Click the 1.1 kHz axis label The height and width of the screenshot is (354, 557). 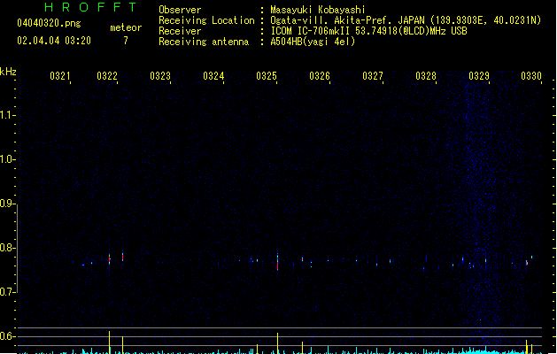coord(7,115)
